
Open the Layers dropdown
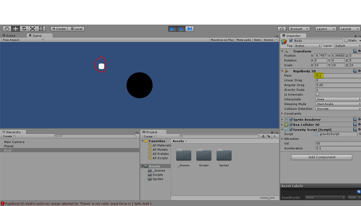(x=326, y=29)
